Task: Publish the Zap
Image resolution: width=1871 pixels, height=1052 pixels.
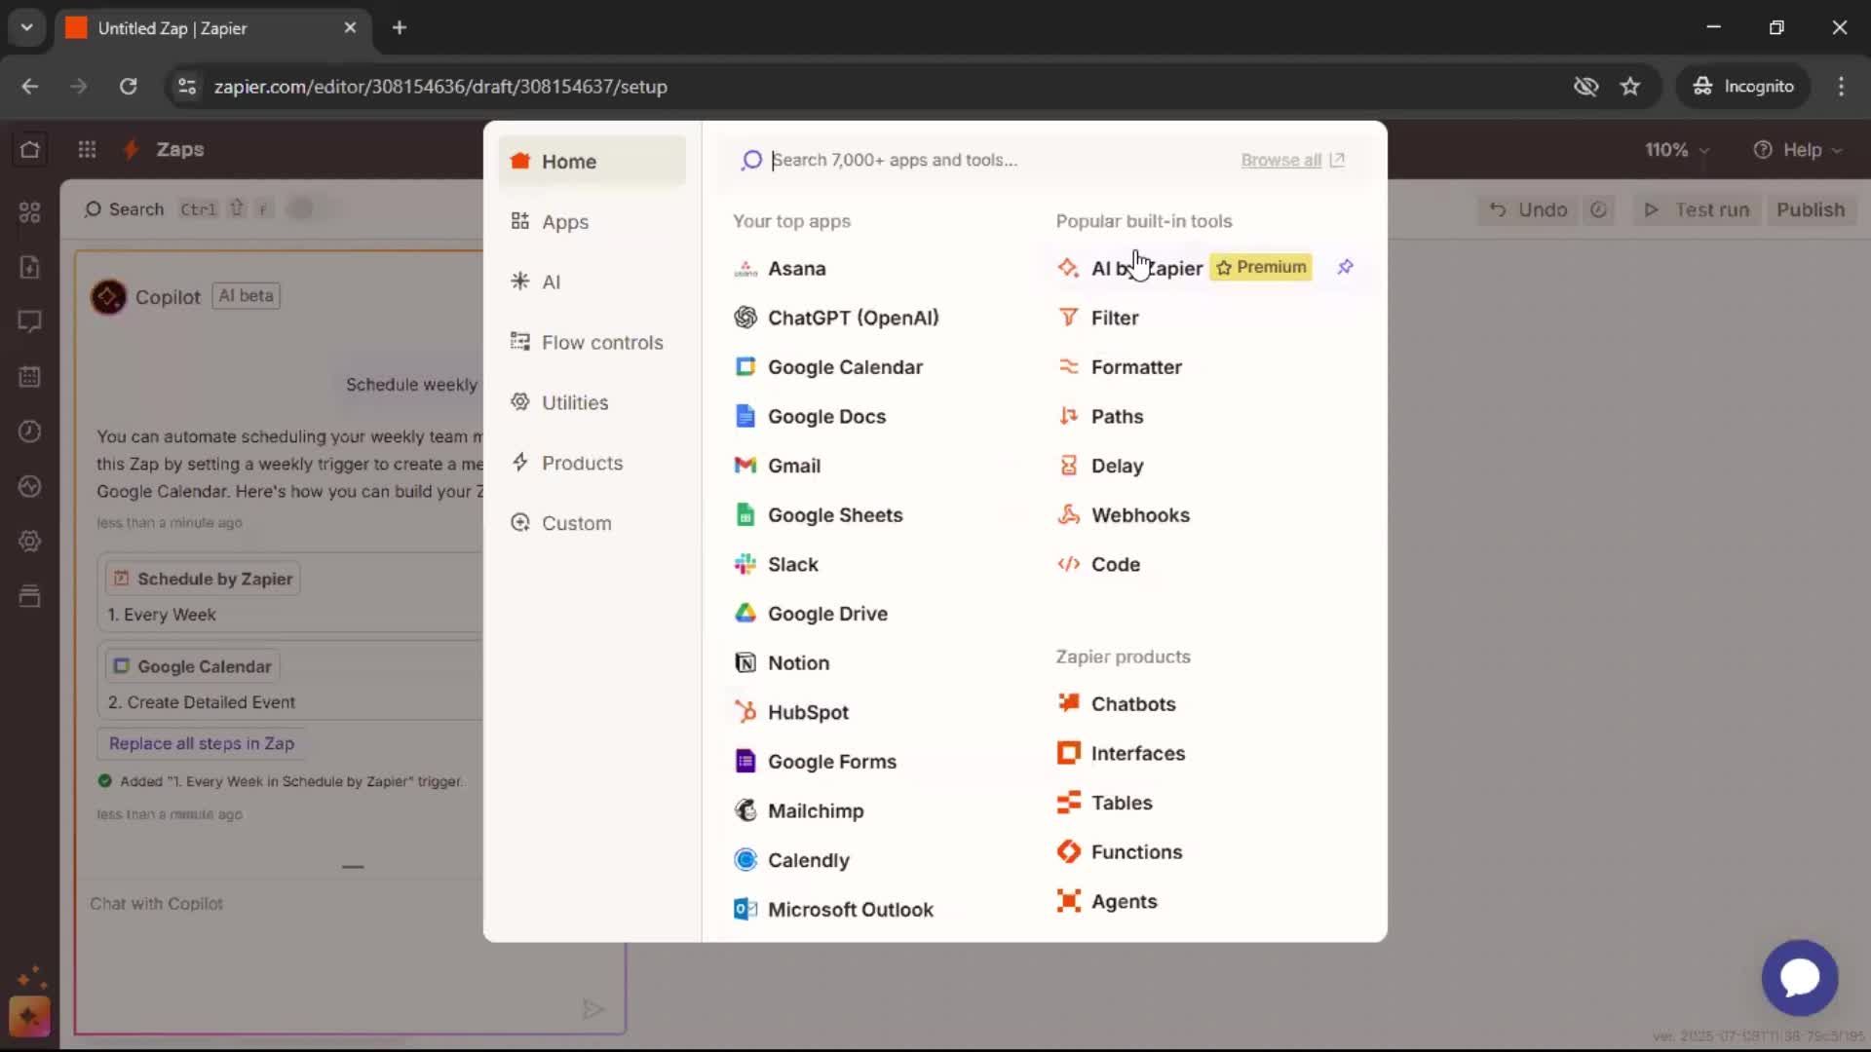Action: 1811,209
